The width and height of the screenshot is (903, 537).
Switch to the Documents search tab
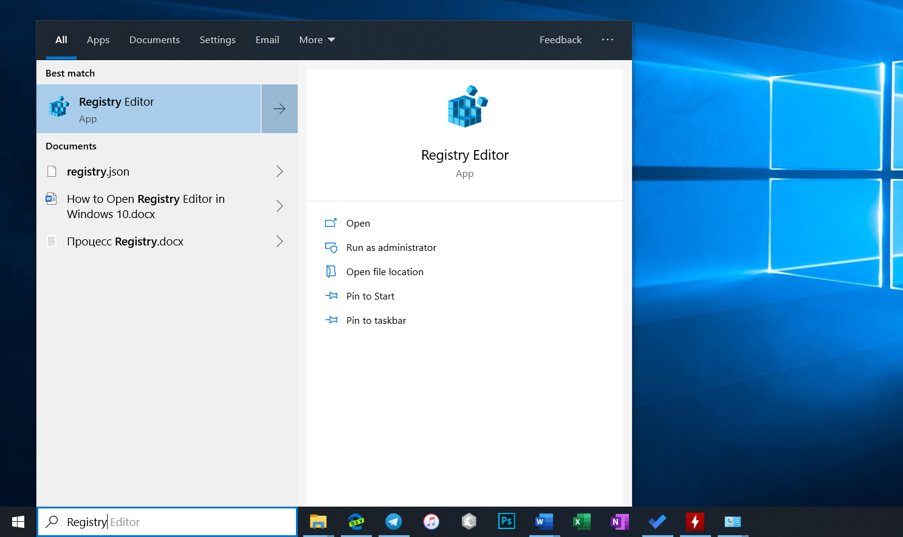154,39
